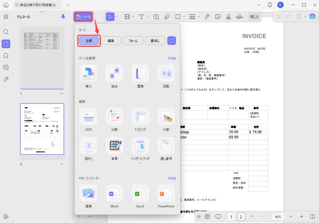Select the 注釈 mode
Image resolution: width=319 pixels, height=223 pixels.
click(89, 41)
